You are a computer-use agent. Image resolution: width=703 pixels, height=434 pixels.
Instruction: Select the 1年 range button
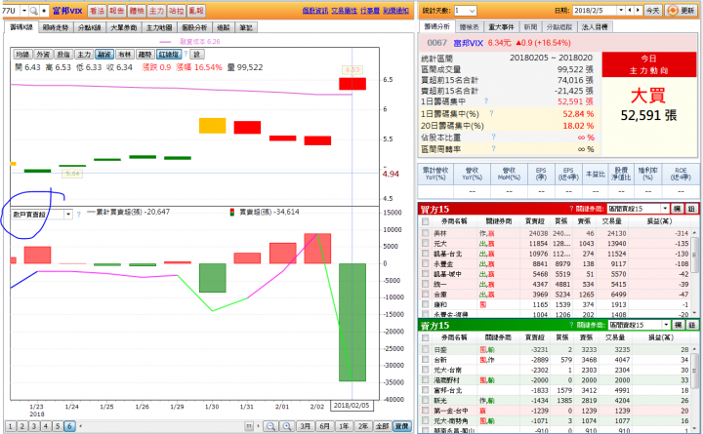[x=344, y=426]
